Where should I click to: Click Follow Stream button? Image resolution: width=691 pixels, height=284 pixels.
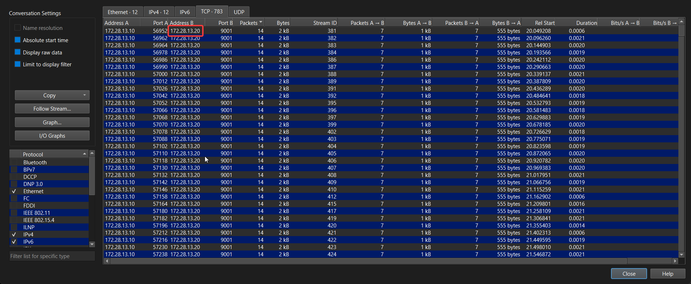tap(52, 109)
